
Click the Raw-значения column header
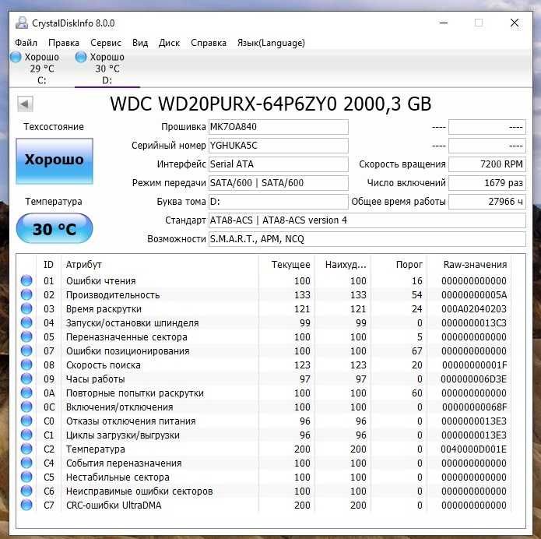tap(469, 265)
